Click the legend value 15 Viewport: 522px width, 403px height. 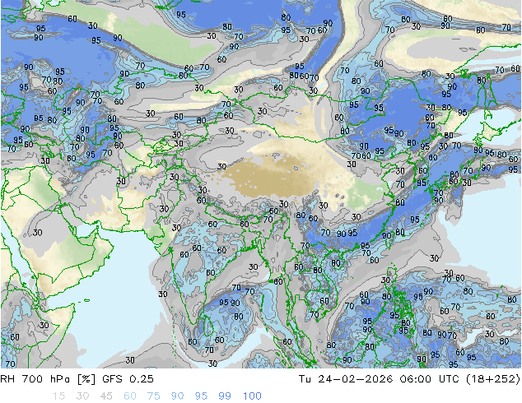click(x=58, y=396)
